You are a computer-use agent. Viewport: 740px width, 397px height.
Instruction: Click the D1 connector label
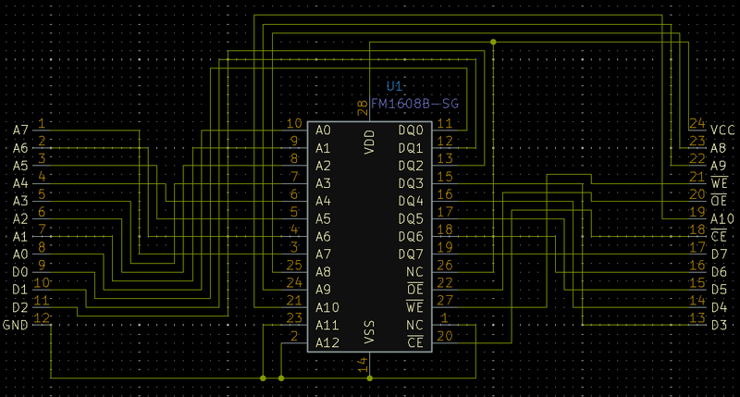[20, 290]
